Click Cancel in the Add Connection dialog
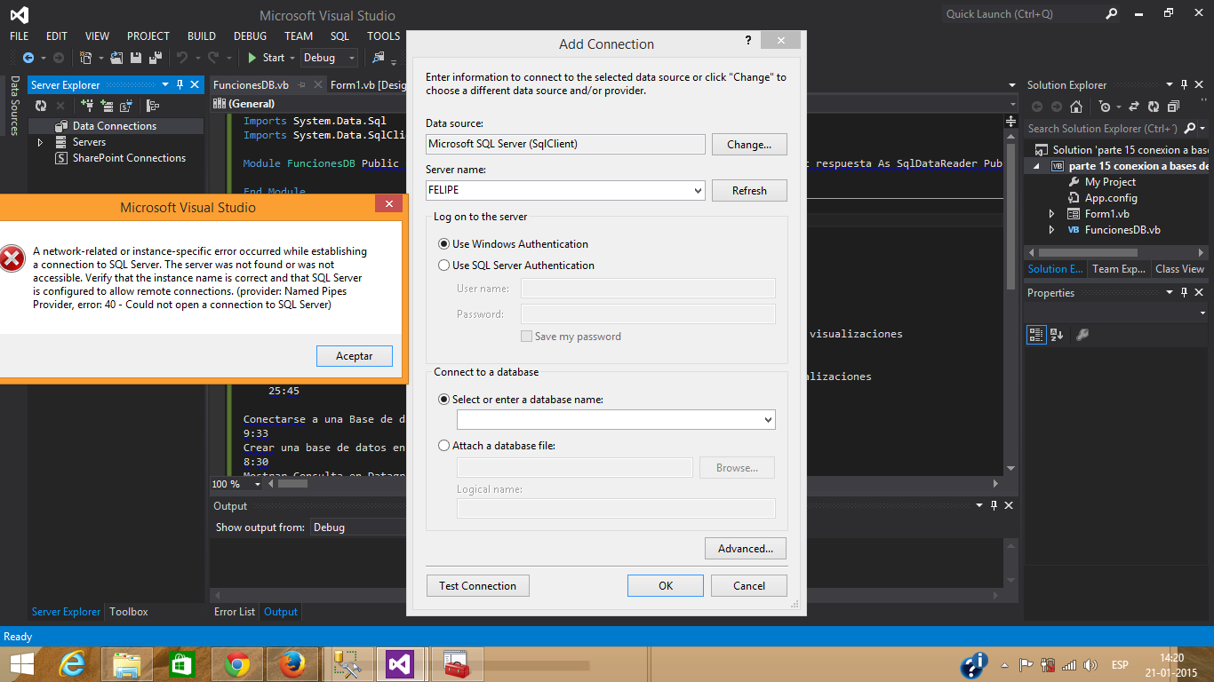This screenshot has height=682, width=1214. (749, 586)
